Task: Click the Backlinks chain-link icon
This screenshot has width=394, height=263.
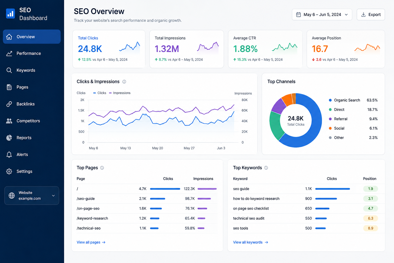Action: (x=9, y=104)
